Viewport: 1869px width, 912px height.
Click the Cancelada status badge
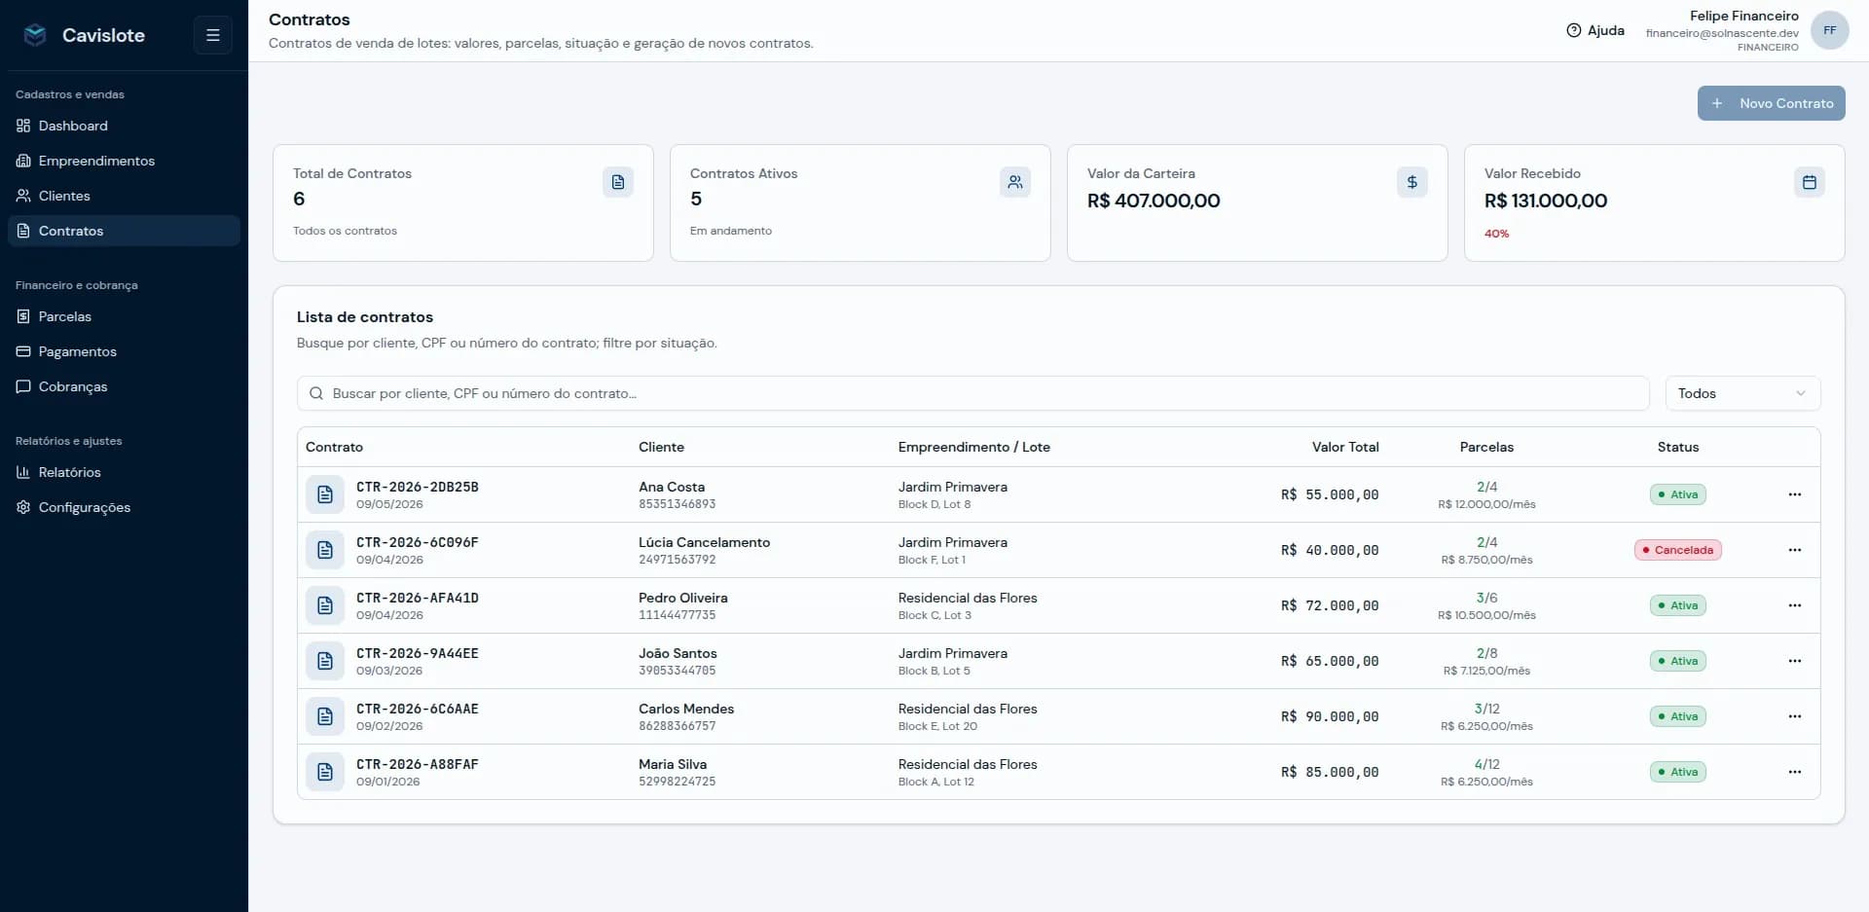[1677, 550]
